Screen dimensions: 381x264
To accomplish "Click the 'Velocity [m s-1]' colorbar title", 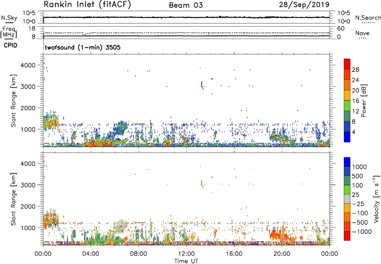I will coord(376,199).
